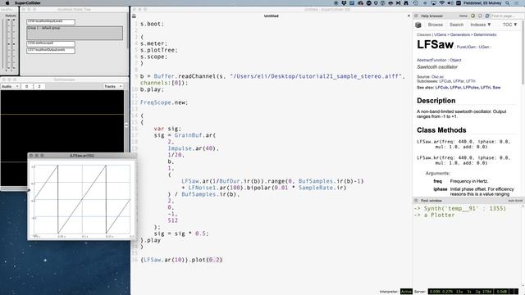Click the Classes breadcrumb link
This screenshot has width=525, height=295.
point(423,34)
